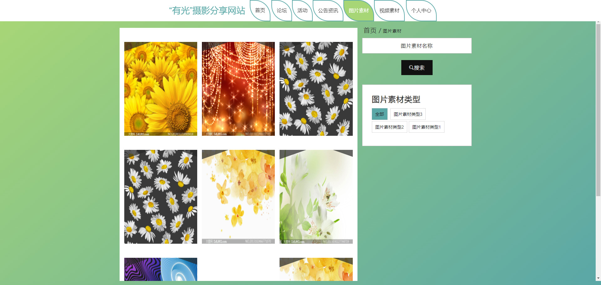Open the white lily image thumbnail
This screenshot has height=285, width=601.
tap(316, 197)
